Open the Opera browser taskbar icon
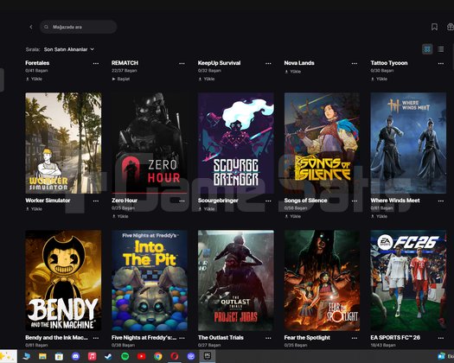 click(x=175, y=356)
